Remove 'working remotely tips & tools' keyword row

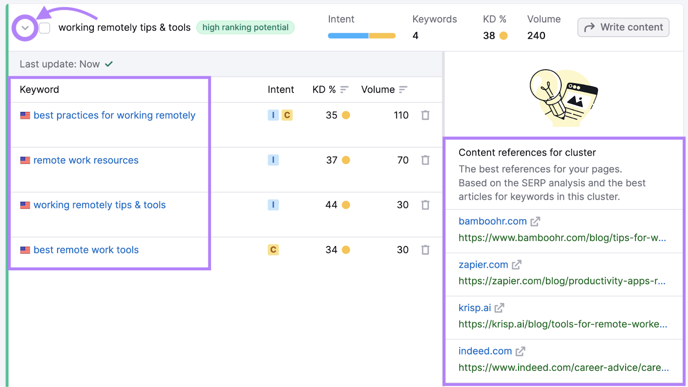point(425,205)
